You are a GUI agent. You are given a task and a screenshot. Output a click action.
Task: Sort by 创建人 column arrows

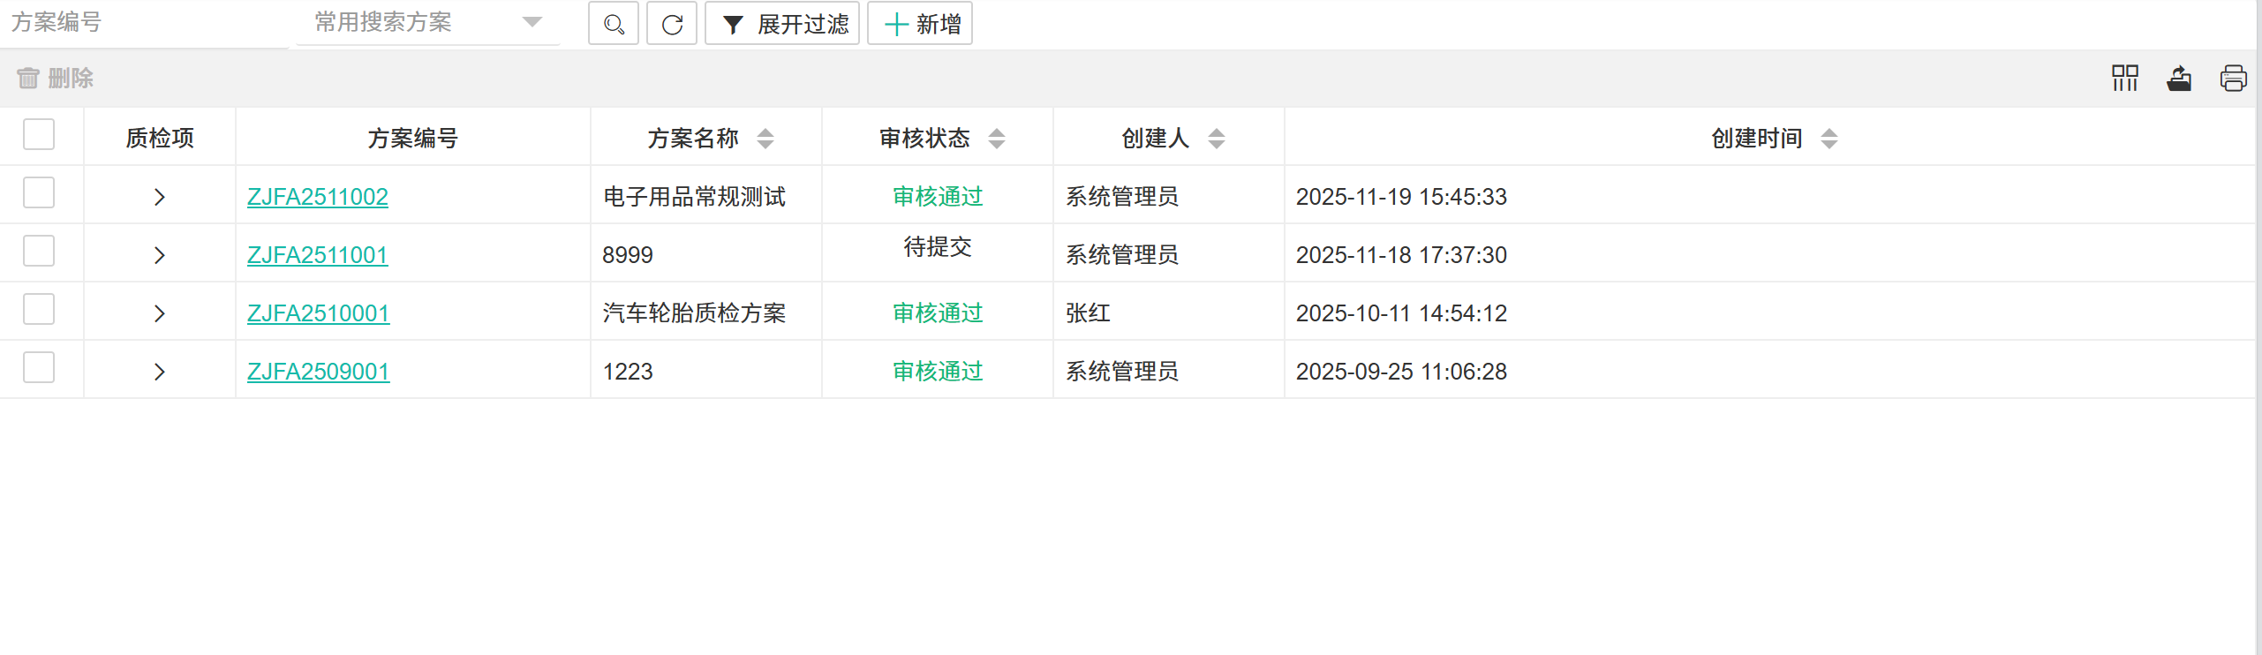coord(1216,139)
